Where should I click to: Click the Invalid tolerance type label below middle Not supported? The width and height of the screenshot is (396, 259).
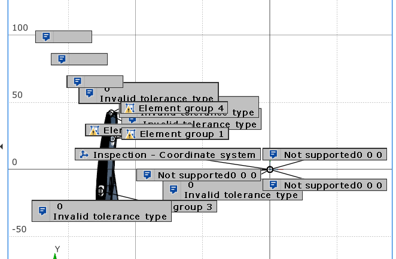coord(239,194)
